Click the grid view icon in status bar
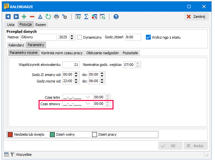 (6, 155)
